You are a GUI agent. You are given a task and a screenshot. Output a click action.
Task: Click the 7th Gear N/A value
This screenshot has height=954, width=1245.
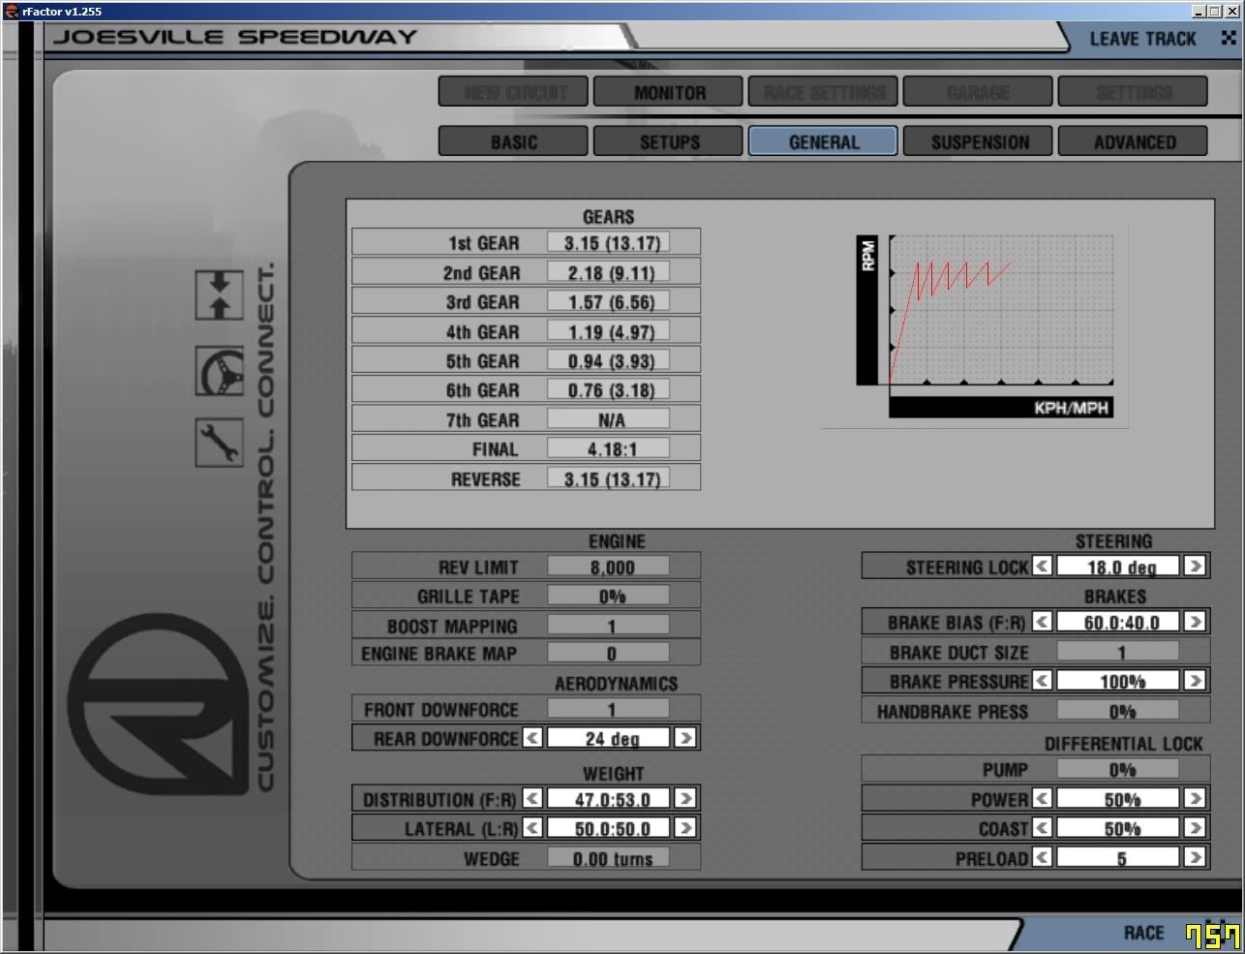point(609,419)
